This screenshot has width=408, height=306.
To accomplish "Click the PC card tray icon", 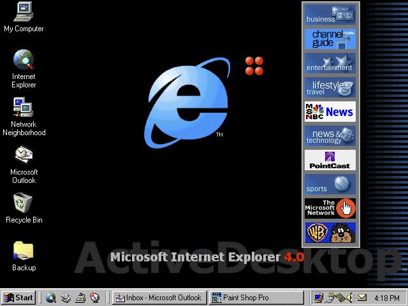I will [340, 298].
